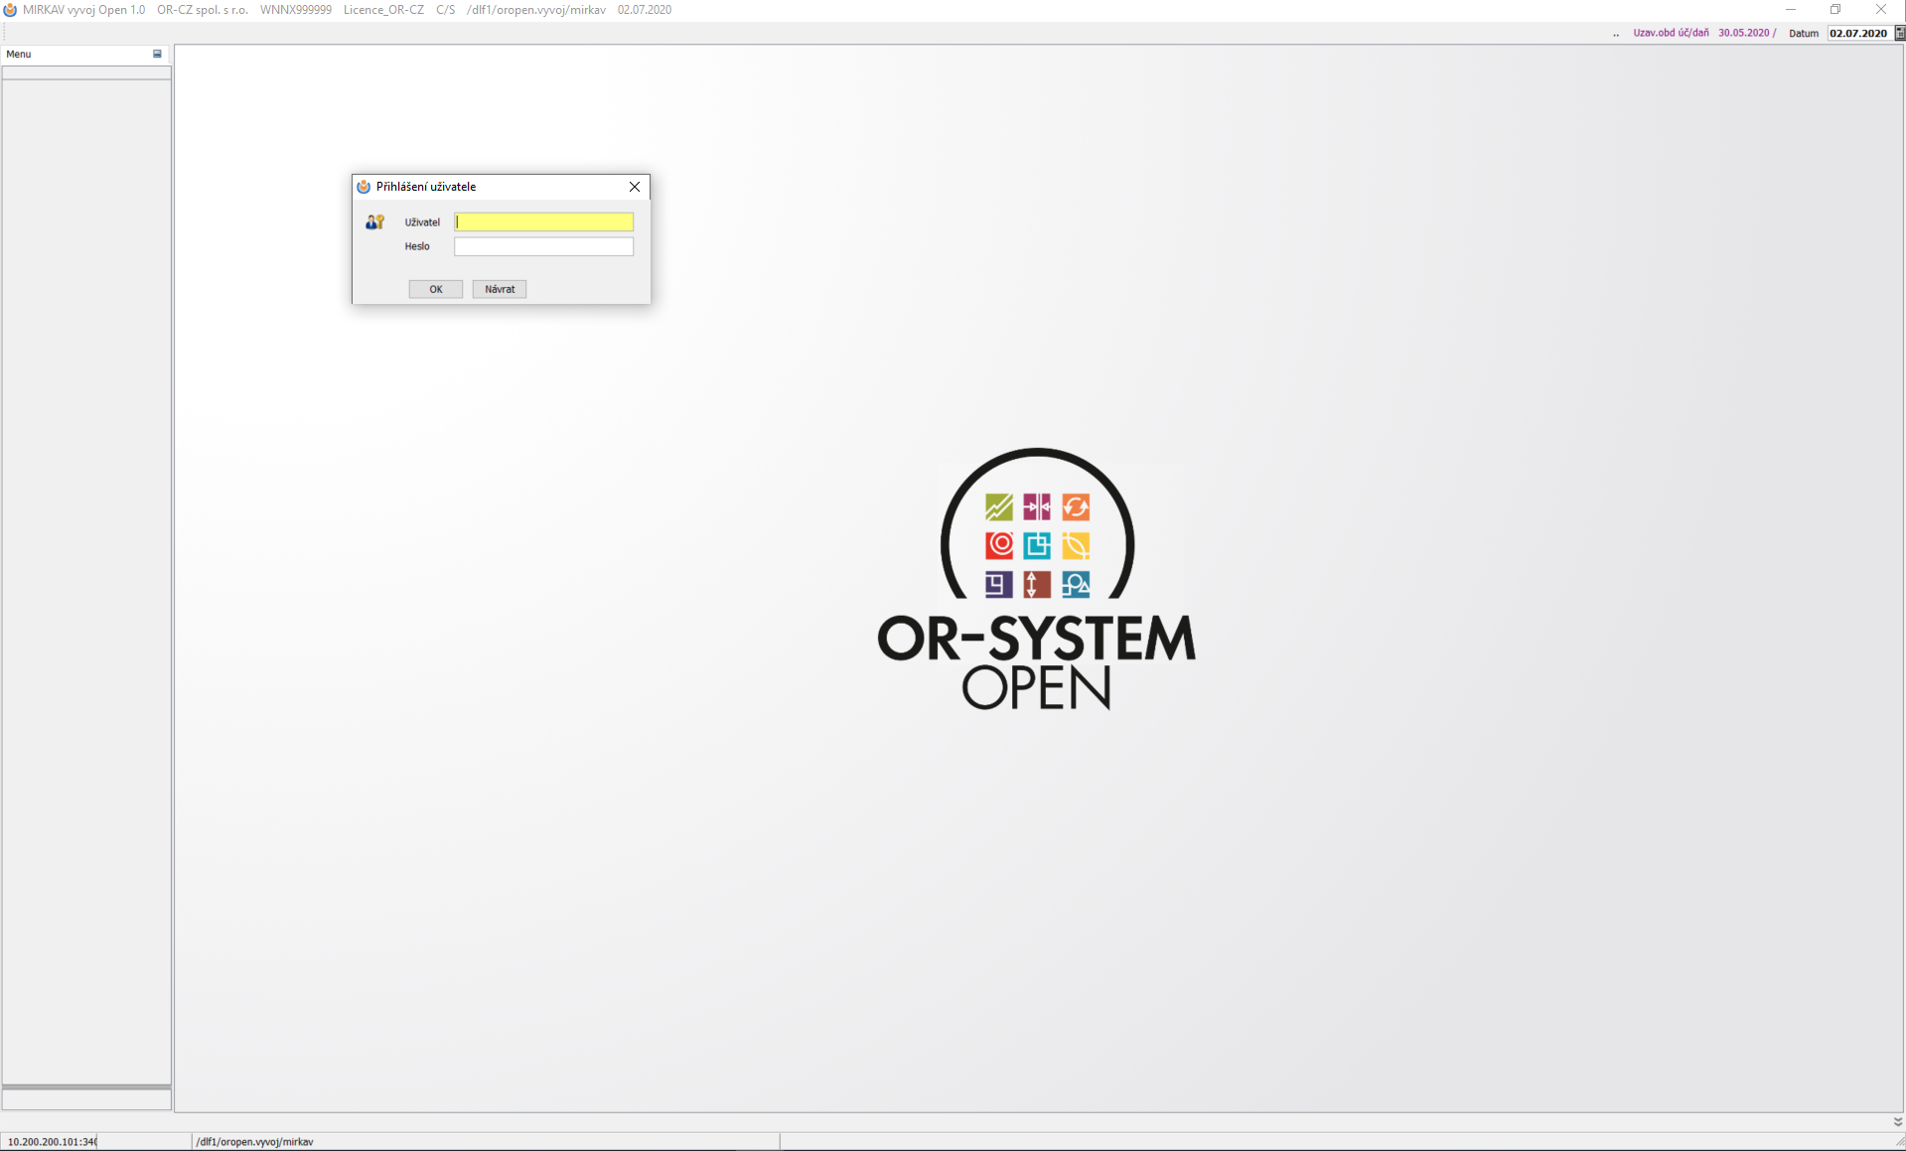
Task: Focus the Uživatel username field
Action: [543, 222]
